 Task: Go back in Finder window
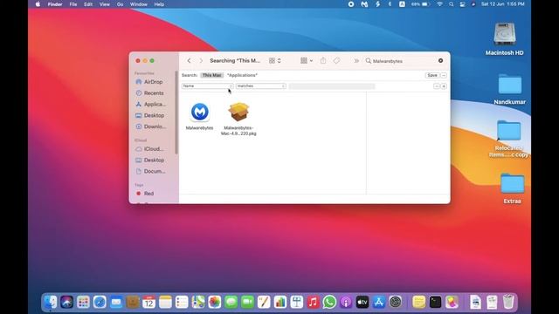(189, 61)
